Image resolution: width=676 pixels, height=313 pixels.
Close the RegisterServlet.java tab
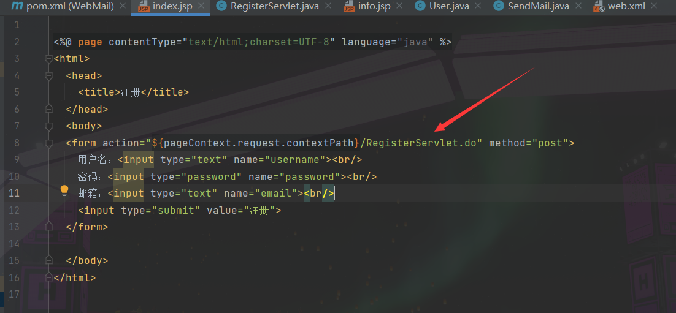[x=328, y=7]
